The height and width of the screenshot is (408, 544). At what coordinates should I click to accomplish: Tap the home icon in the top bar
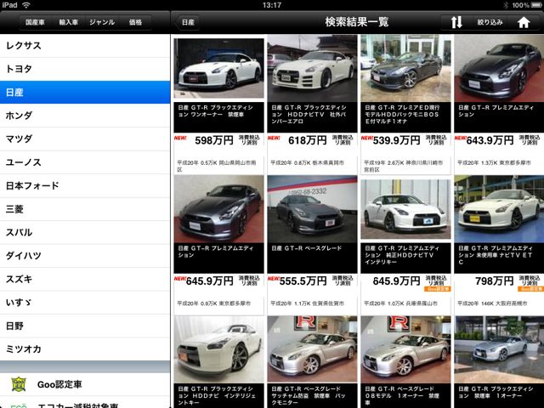pos(524,23)
